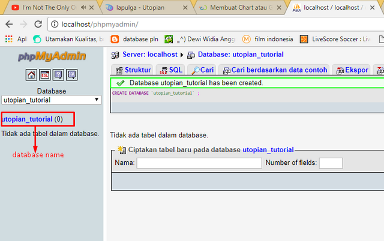Click the Struktur tab icon
The height and width of the screenshot is (241, 384).
(119, 71)
